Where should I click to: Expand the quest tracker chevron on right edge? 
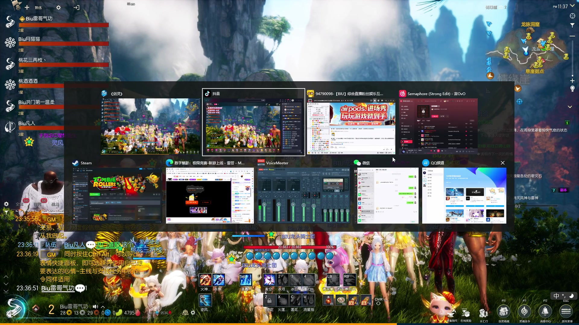click(570, 107)
